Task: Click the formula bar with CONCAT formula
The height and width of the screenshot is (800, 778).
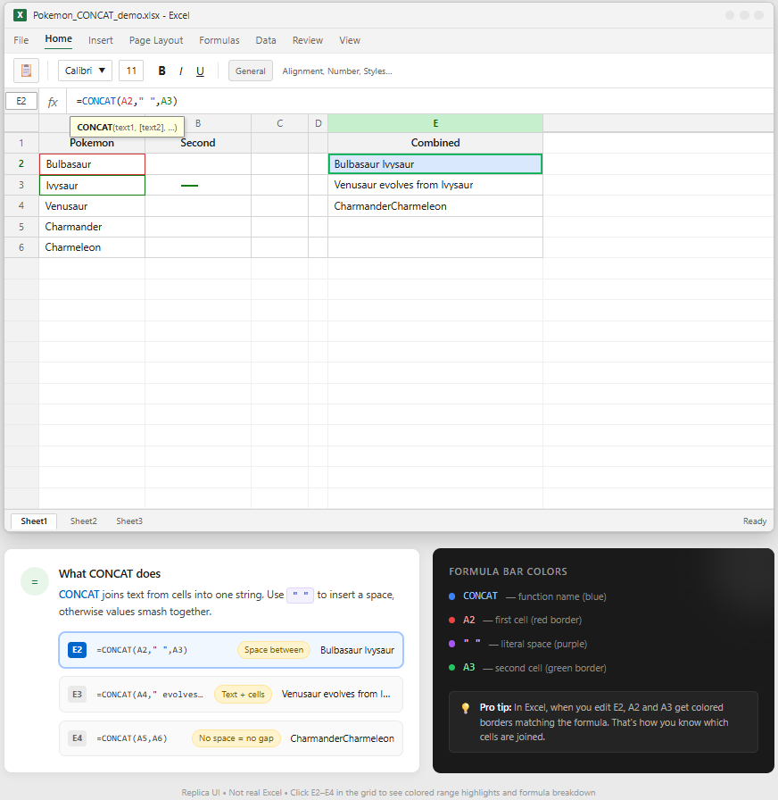Action: 418,101
